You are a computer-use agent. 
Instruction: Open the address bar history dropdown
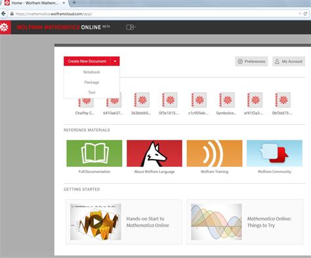(300, 14)
